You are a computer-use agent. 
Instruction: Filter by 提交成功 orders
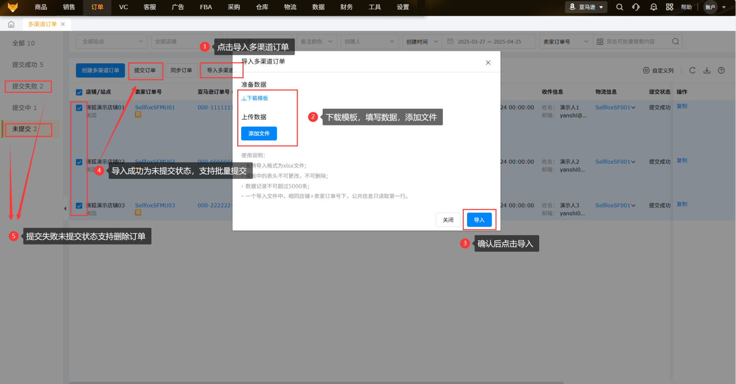(28, 65)
